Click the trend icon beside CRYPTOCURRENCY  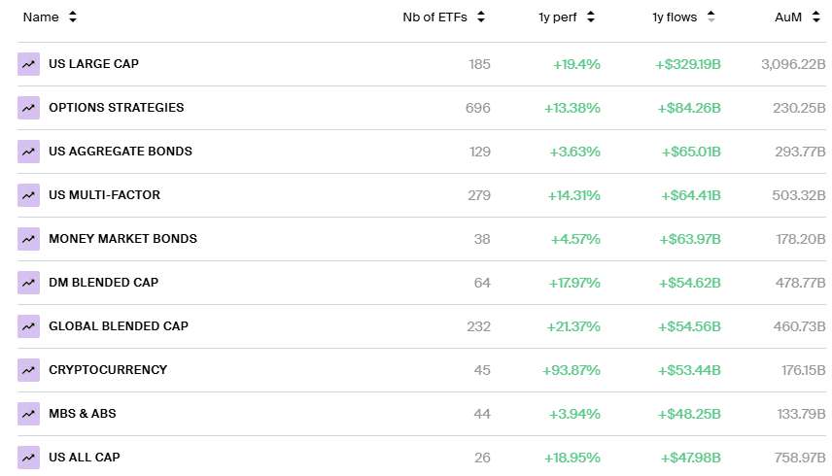[x=28, y=370]
